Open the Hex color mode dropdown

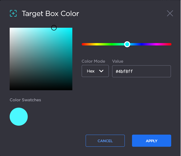click(x=95, y=71)
